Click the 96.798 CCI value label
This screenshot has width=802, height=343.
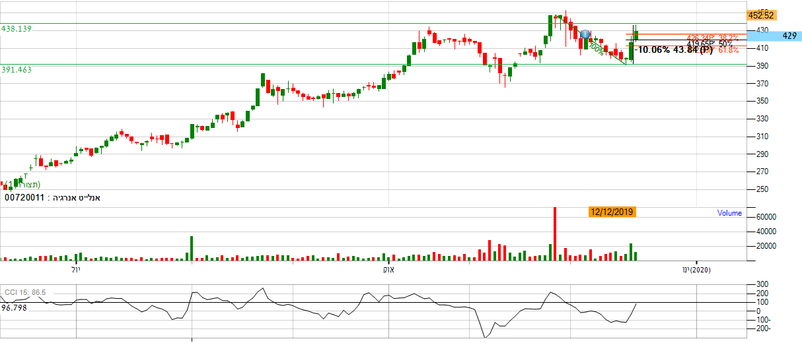click(x=13, y=307)
